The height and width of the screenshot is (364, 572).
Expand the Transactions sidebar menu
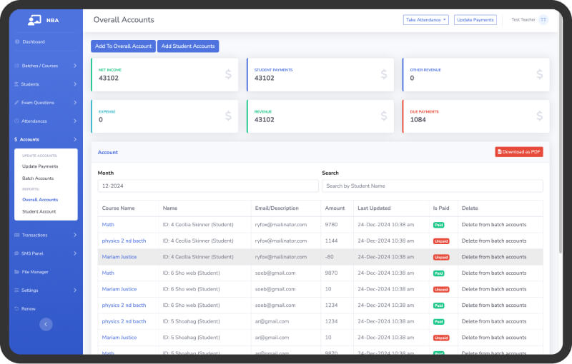44,235
